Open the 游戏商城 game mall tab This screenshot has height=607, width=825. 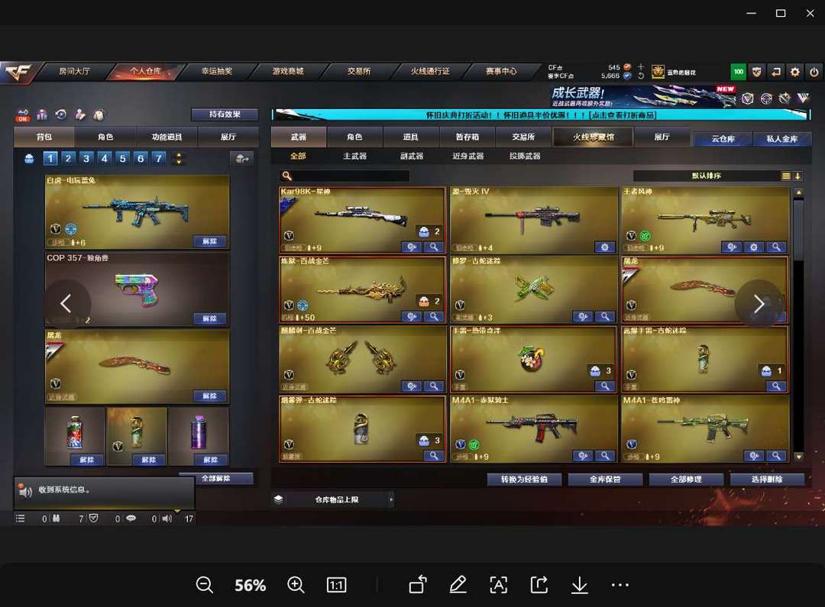288,71
